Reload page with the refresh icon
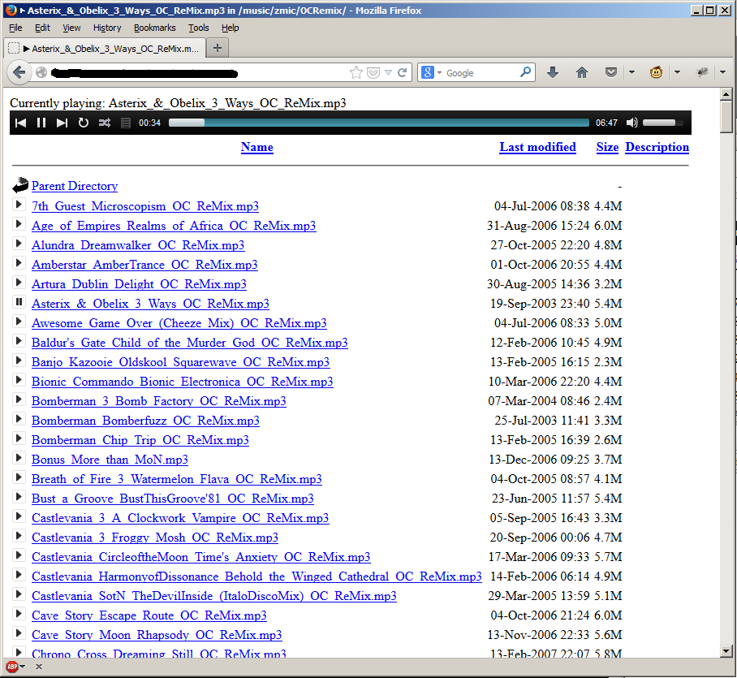This screenshot has width=737, height=678. tap(402, 72)
